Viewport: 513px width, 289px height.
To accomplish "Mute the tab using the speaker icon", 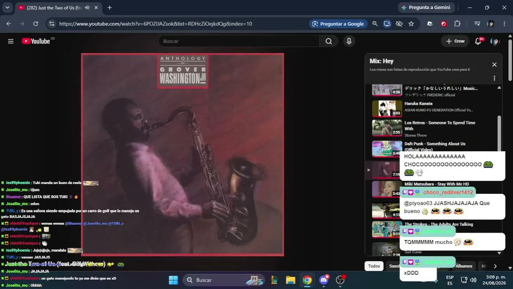I will click(x=87, y=8).
